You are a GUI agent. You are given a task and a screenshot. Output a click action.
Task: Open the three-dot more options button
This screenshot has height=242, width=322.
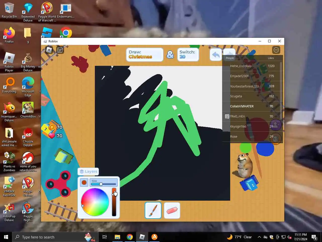[x=276, y=50]
